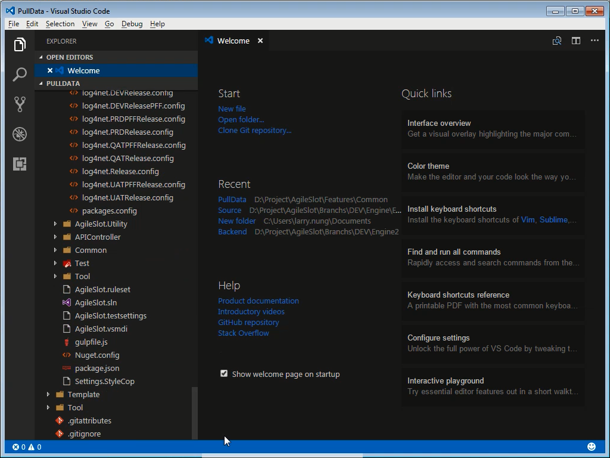This screenshot has height=458, width=610.
Task: Open the Interactive playground quick link
Action: tap(493, 386)
